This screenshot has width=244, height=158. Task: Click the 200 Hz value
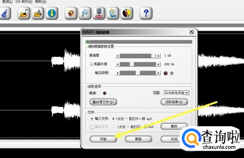point(169,64)
